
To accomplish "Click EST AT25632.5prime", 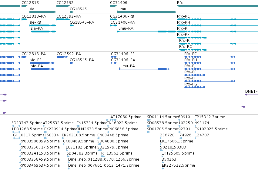I will click(x=58, y=123).
